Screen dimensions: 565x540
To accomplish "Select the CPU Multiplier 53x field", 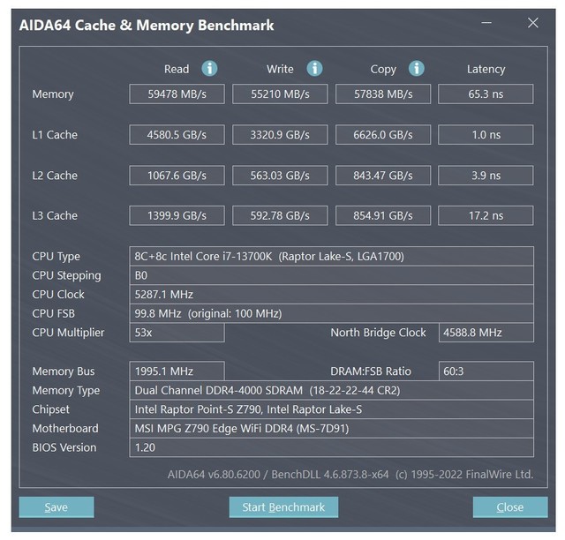I will (177, 333).
